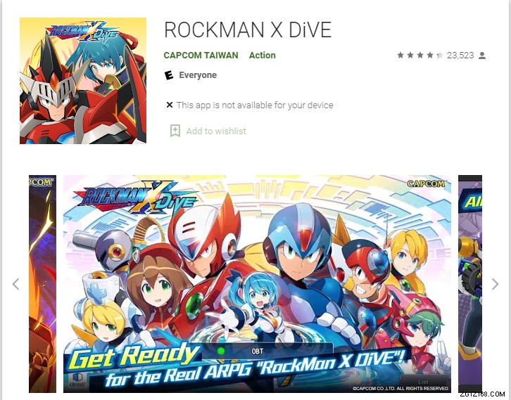The height and width of the screenshot is (400, 511).
Task: Open the main Get Ready promo screenshot
Action: coord(257,284)
